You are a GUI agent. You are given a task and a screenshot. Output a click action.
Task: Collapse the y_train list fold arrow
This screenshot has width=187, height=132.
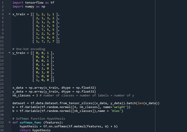(x=10, y=53)
